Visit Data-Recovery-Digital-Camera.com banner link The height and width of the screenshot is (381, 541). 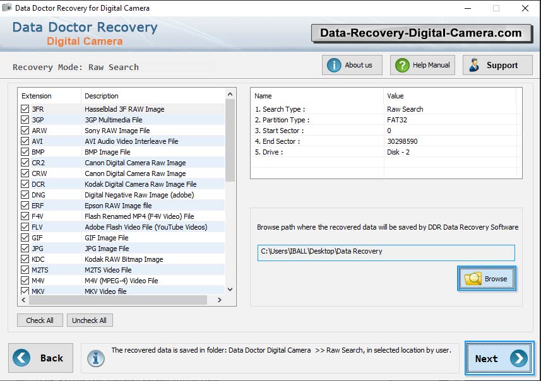421,33
